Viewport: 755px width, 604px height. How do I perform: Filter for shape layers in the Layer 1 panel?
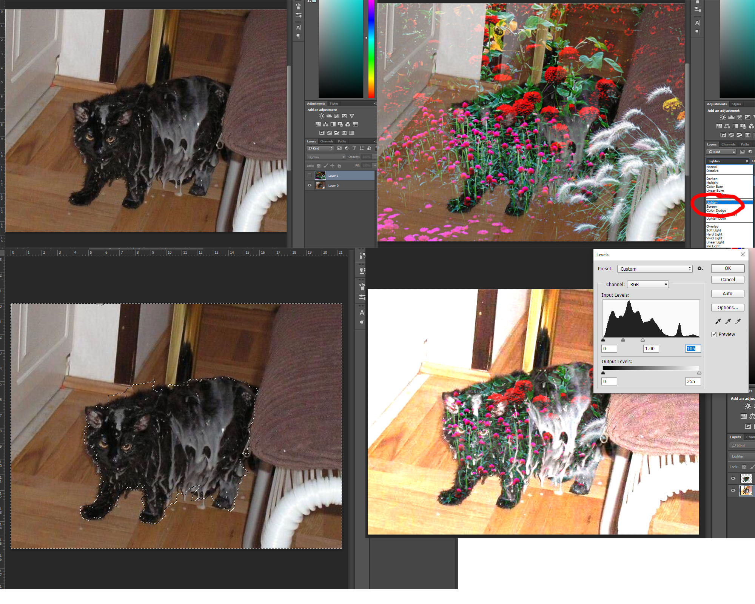click(362, 148)
